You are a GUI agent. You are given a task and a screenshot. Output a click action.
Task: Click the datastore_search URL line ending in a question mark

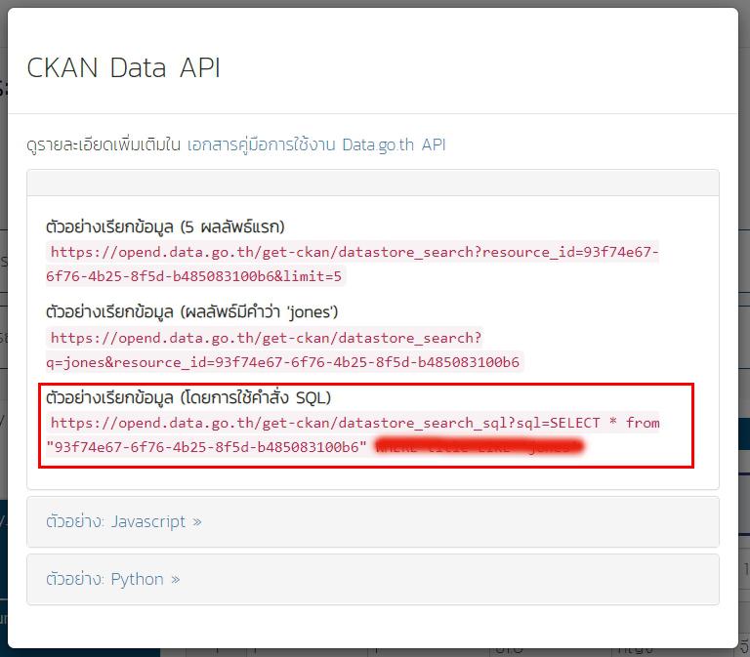pyautogui.click(x=266, y=338)
